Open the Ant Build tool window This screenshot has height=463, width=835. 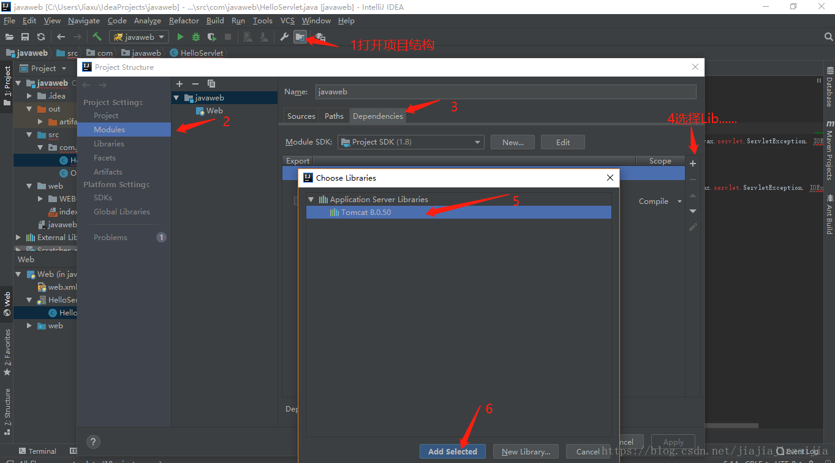click(829, 214)
